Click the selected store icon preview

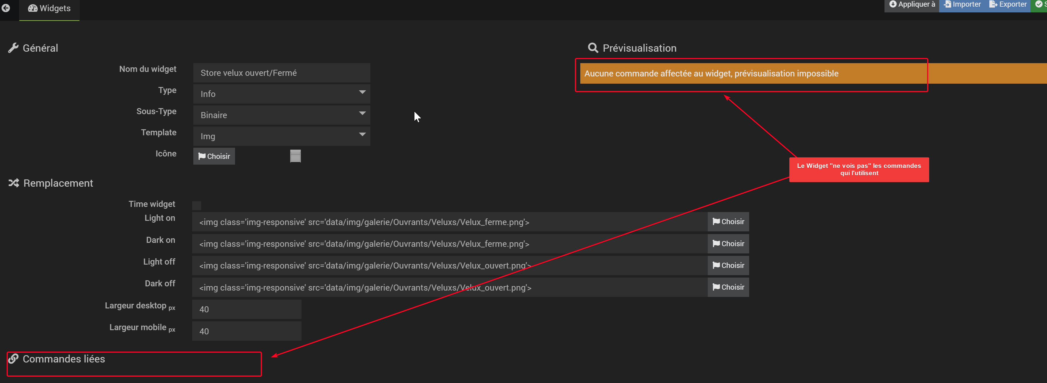295,156
